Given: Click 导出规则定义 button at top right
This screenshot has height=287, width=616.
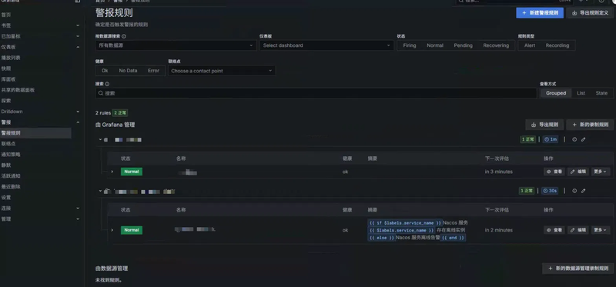Looking at the screenshot, I should [x=591, y=13].
